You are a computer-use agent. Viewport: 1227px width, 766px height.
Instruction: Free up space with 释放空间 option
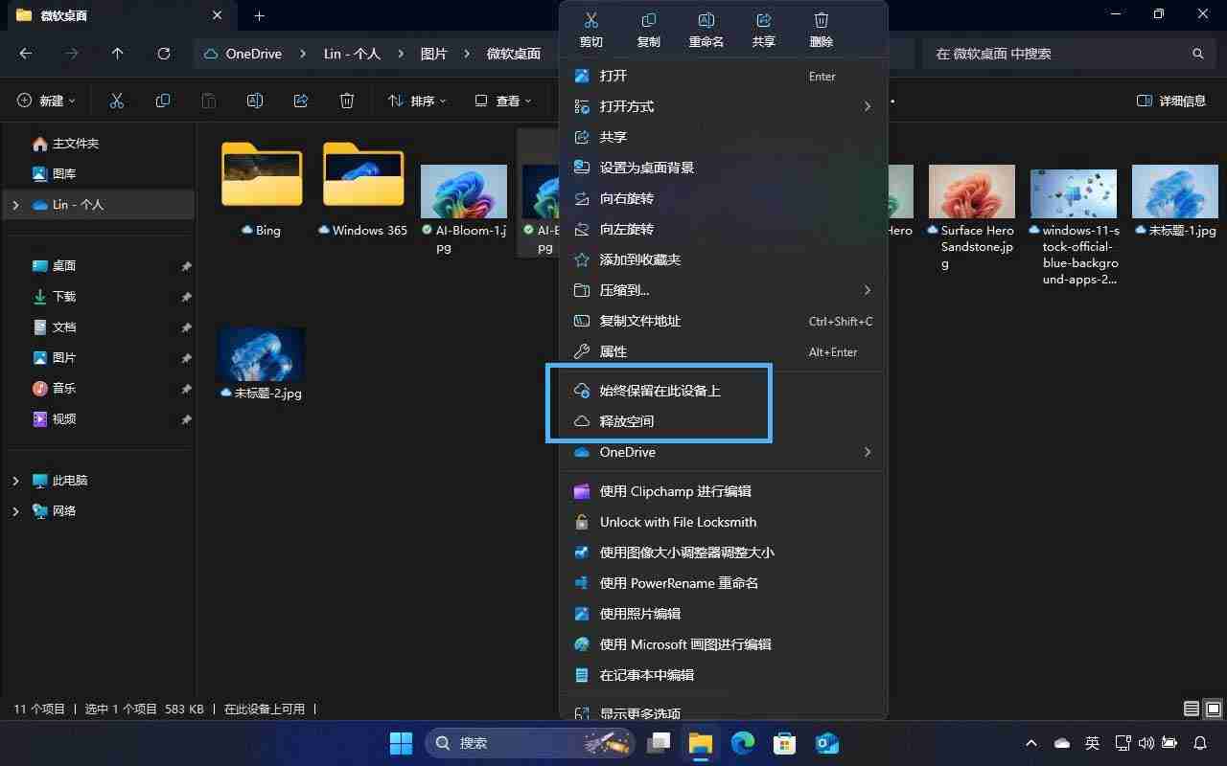(628, 421)
